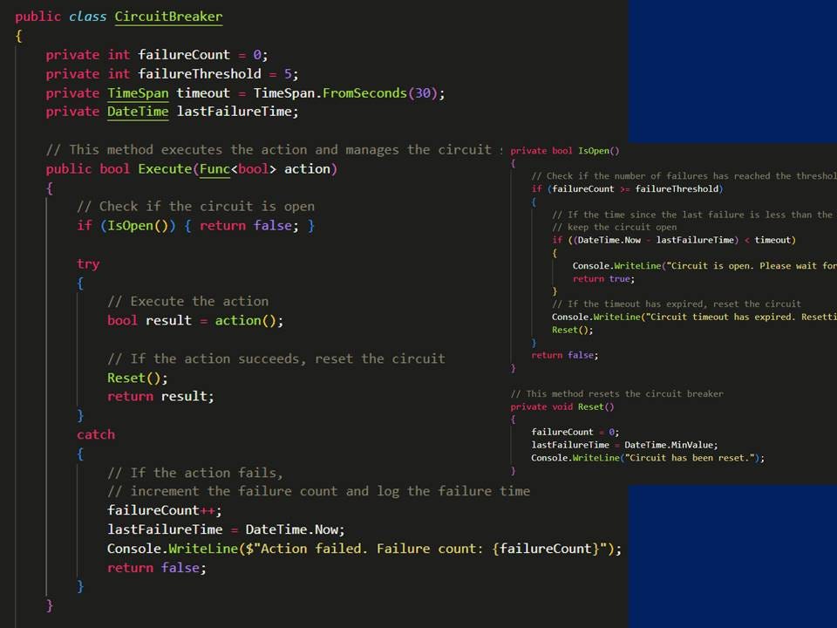Click the return result statement

point(160,396)
